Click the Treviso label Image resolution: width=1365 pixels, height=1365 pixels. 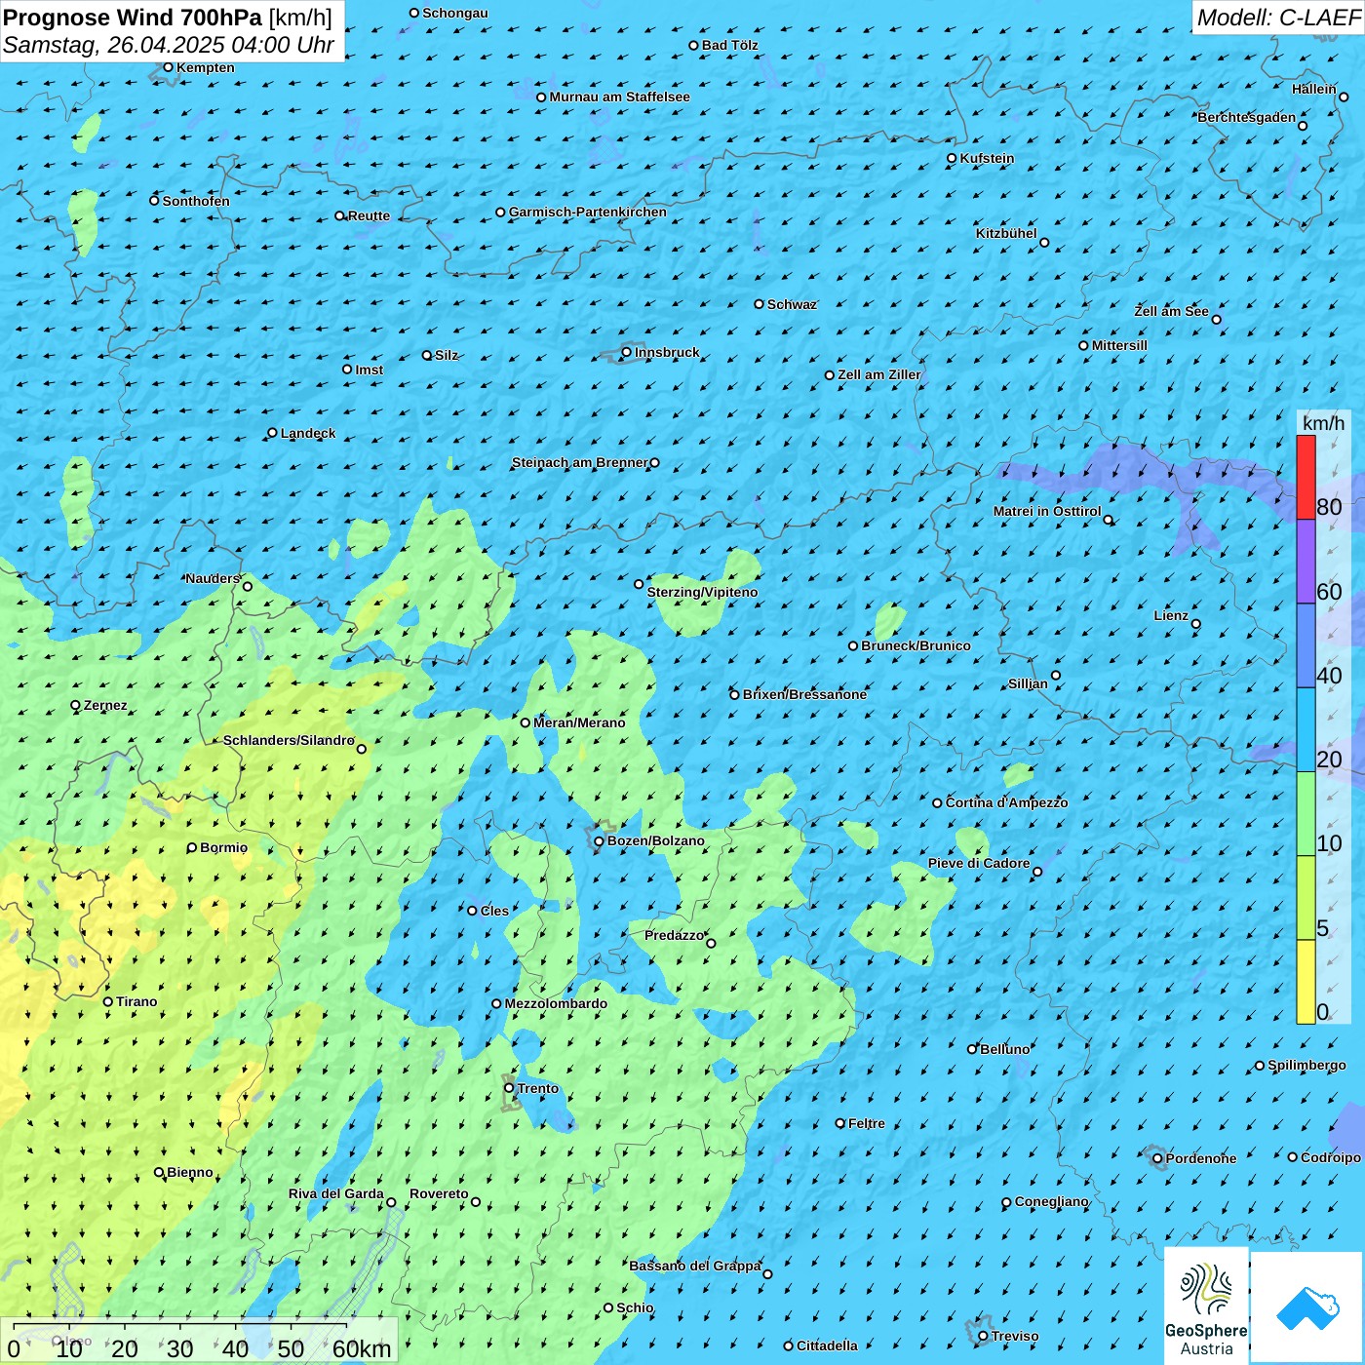click(1015, 1336)
